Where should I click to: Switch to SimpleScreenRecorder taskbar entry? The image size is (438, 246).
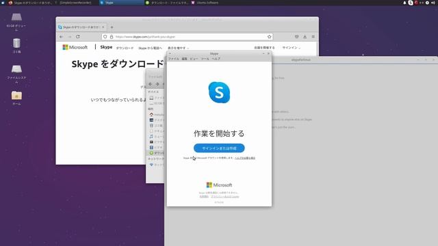pos(73,3)
